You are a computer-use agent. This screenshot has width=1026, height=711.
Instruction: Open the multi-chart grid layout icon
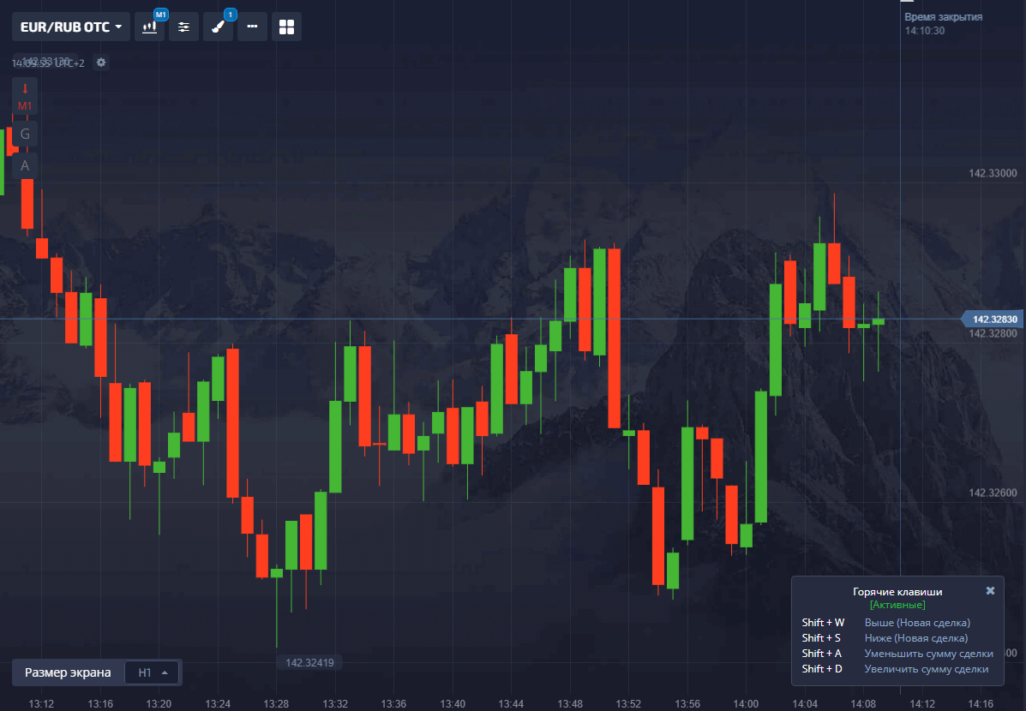pyautogui.click(x=286, y=27)
